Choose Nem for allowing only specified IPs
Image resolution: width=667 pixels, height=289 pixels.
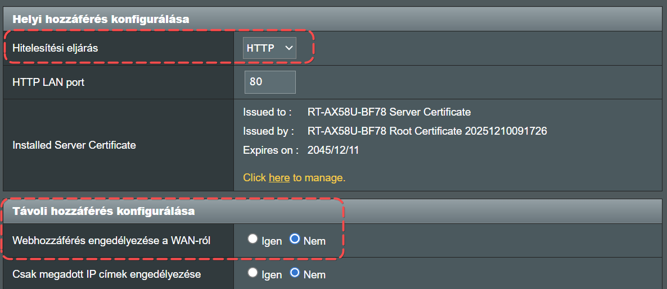[x=294, y=273]
